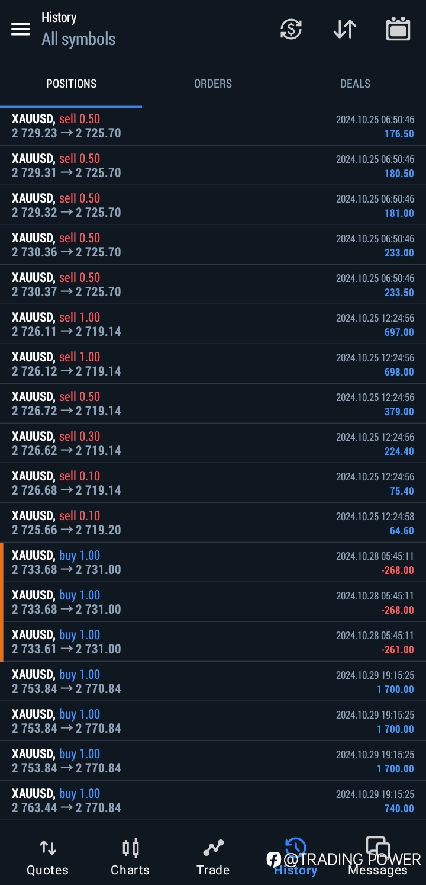Open the sort arrows icon

[345, 29]
